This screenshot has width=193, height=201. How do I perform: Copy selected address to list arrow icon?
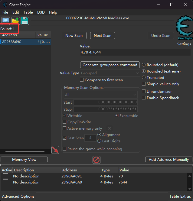pos(55,150)
